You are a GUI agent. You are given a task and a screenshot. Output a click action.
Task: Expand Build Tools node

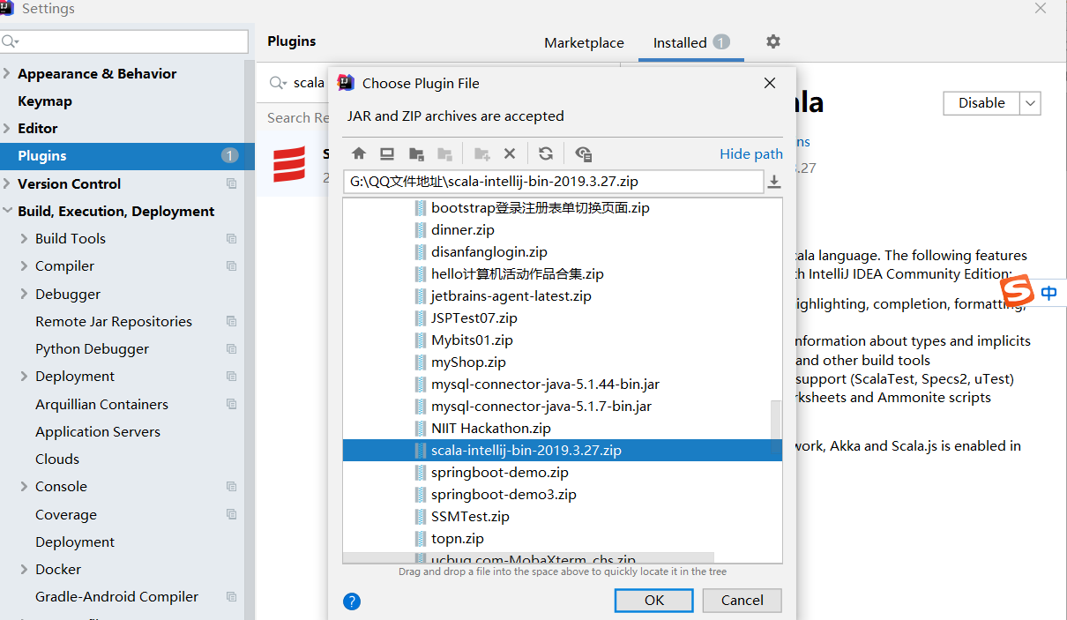coord(24,238)
